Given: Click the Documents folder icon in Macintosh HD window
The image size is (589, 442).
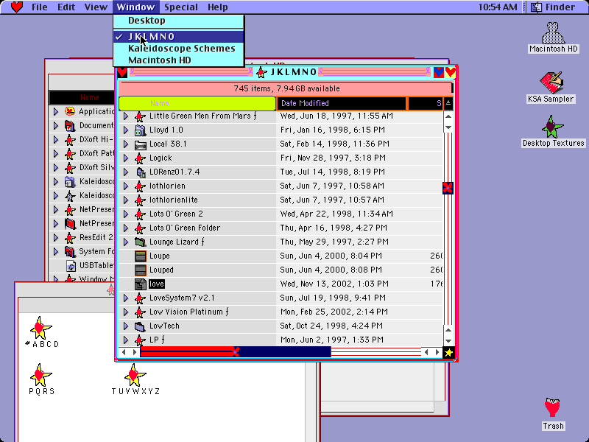Looking at the screenshot, I should point(70,125).
